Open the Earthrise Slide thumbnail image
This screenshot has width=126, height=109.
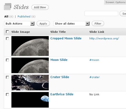click(30, 100)
